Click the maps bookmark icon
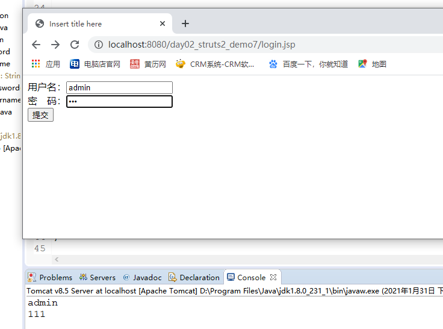Screen dimensions: 443x329 point(362,64)
